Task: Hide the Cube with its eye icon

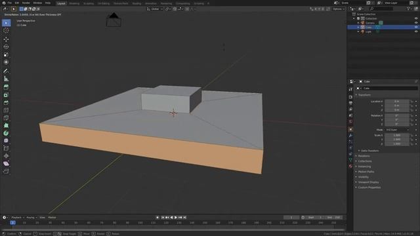Action: pyautogui.click(x=416, y=28)
